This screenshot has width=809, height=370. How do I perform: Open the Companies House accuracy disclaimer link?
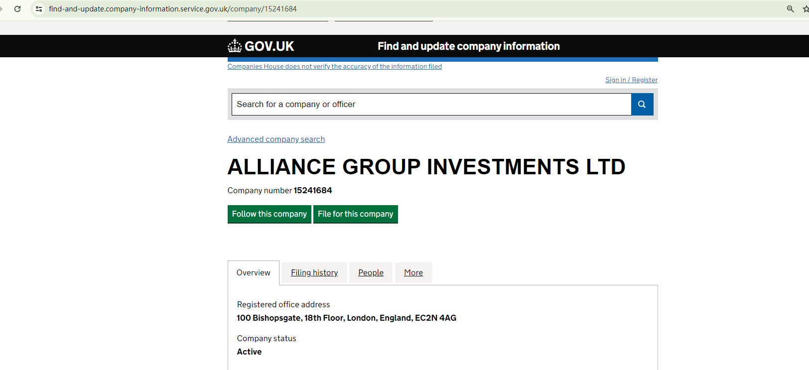click(x=334, y=67)
